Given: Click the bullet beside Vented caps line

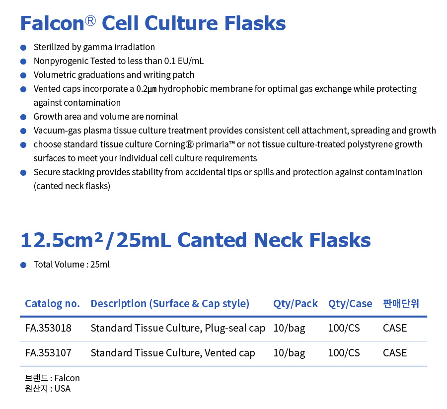Looking at the screenshot, I should click(23, 89).
